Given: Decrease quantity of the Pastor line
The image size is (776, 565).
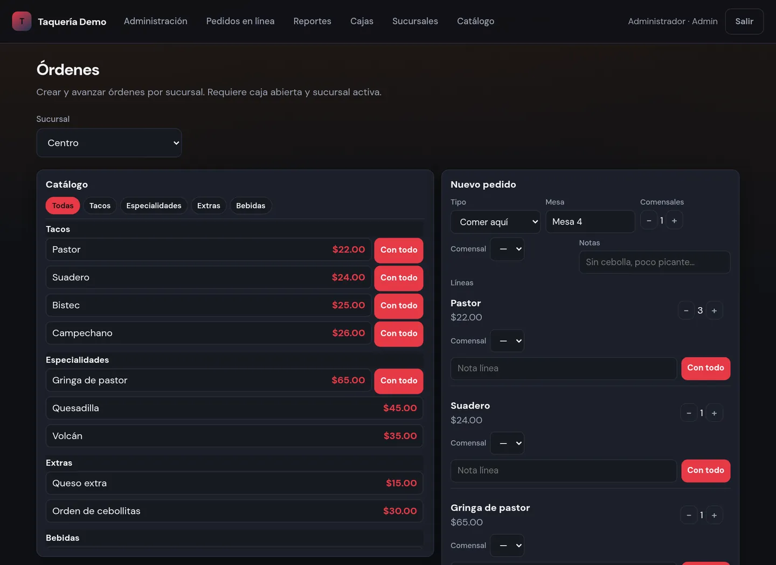Looking at the screenshot, I should pyautogui.click(x=686, y=310).
